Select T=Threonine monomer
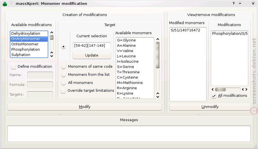 click(x=135, y=72)
